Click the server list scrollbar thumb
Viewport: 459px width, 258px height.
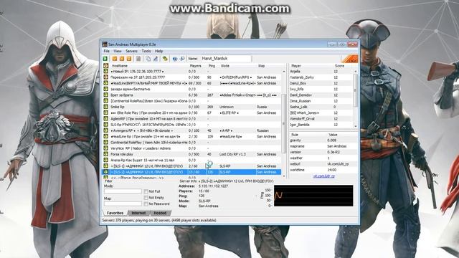(284, 123)
